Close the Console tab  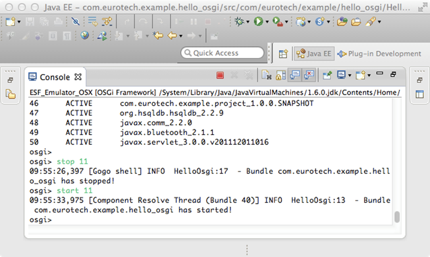(x=78, y=77)
